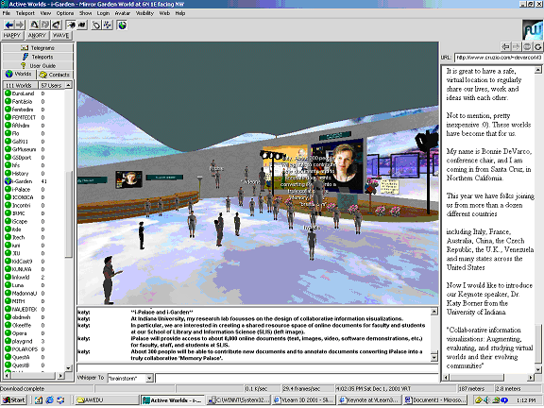Open the Options menu
This screenshot has height=408, width=544.
coord(65,13)
